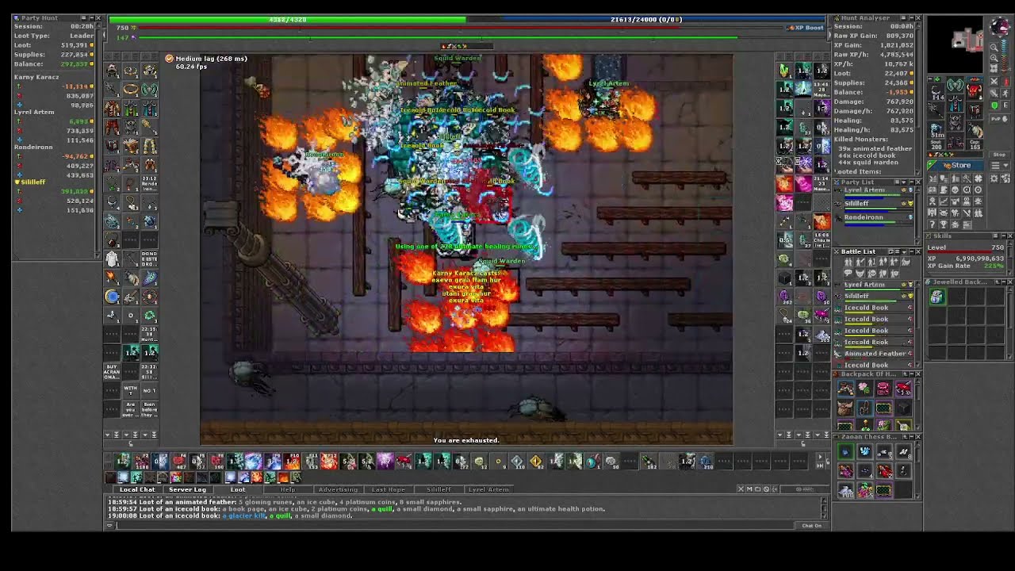This screenshot has height=571, width=1015.
Task: Switch to Local Chat tab
Action: (137, 489)
